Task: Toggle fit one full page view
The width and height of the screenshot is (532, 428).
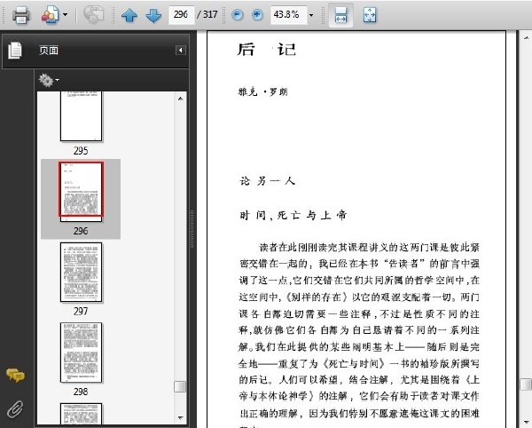Action: coord(370,15)
